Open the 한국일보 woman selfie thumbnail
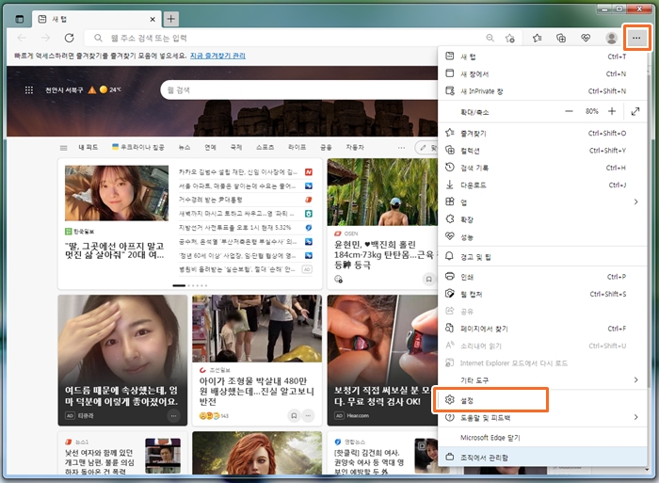The width and height of the screenshot is (659, 483). pyautogui.click(x=117, y=193)
